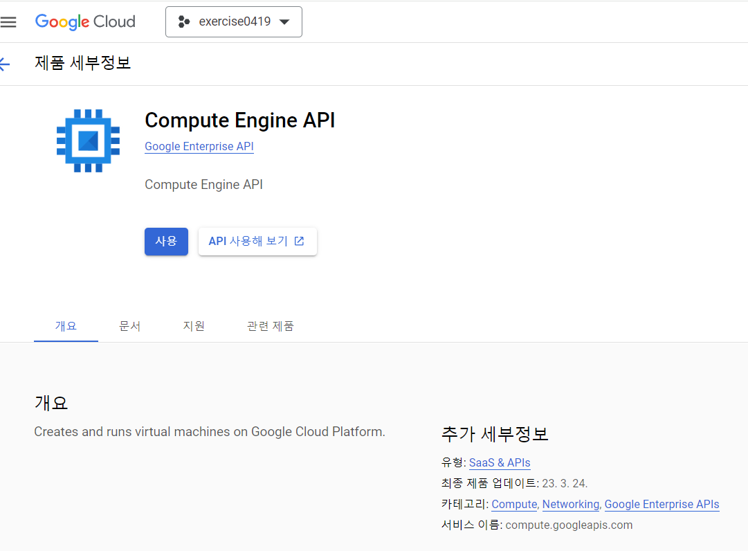The width and height of the screenshot is (748, 551).
Task: Click the 개요 section heading
Action: coord(51,403)
